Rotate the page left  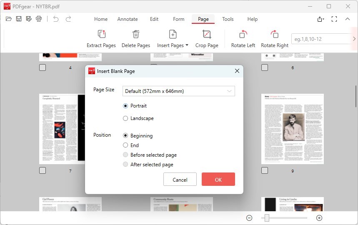(243, 34)
